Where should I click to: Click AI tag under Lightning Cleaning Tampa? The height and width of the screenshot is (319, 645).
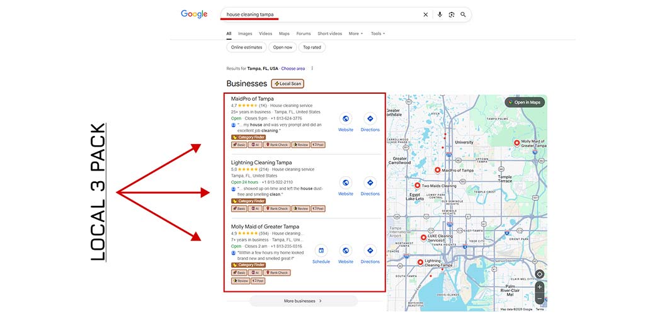pos(255,209)
